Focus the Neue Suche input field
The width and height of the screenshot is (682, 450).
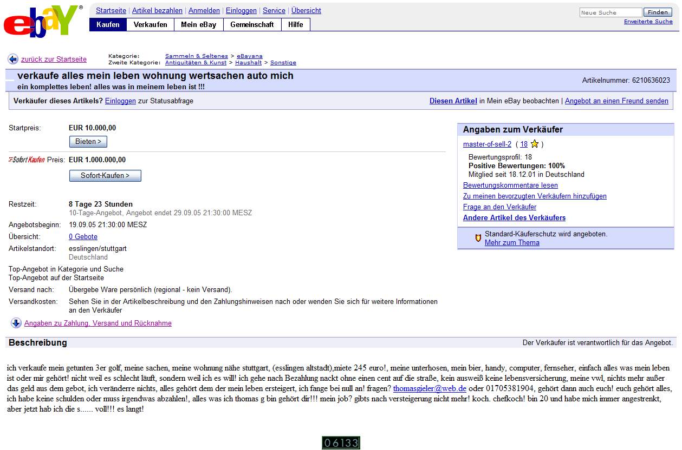click(x=610, y=12)
